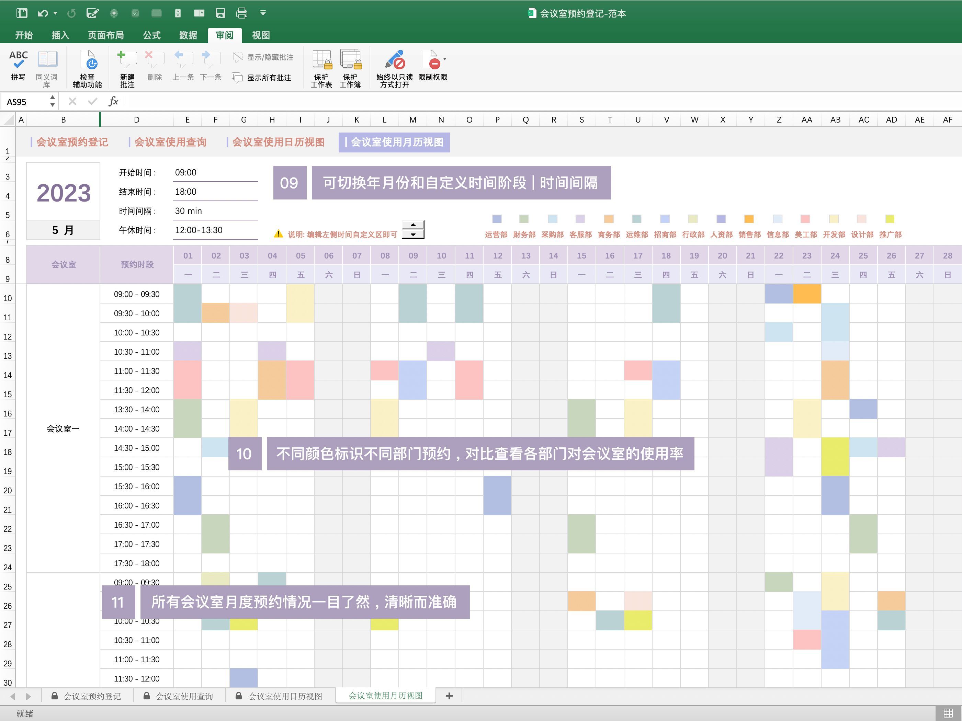
Task: Click the lunch break field 12:00-13:30
Action: click(x=215, y=230)
